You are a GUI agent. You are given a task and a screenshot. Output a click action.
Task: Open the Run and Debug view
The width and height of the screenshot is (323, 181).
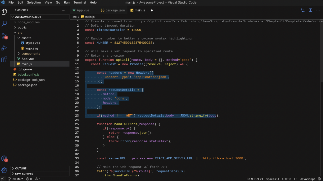tap(4, 48)
